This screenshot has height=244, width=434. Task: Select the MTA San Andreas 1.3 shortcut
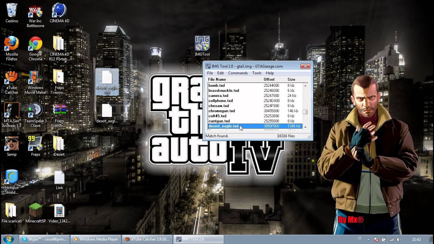point(12,116)
